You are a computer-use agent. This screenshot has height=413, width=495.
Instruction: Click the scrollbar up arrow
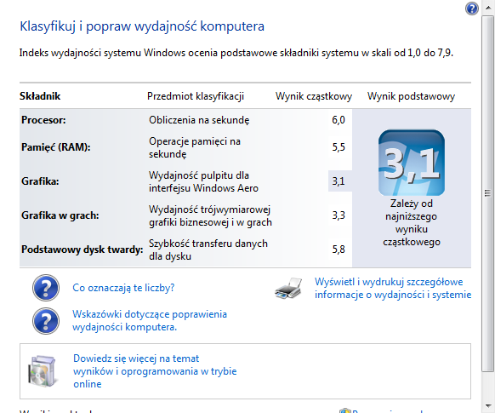pos(488,8)
